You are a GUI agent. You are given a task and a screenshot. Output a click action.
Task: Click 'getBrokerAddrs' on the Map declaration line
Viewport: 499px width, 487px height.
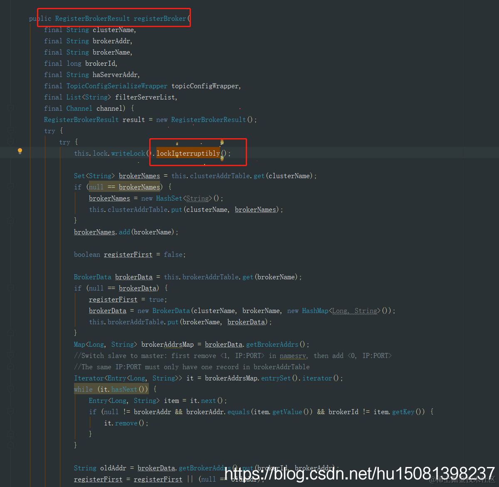pyautogui.click(x=272, y=344)
